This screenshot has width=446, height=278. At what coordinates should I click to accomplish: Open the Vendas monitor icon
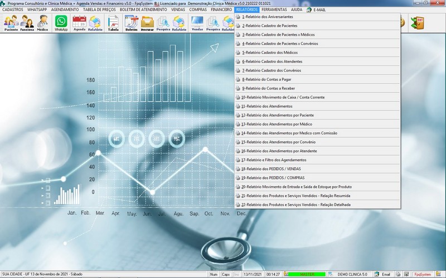197,23
